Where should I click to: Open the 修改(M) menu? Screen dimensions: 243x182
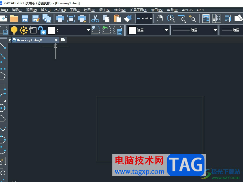pyautogui.click(x=120, y=10)
